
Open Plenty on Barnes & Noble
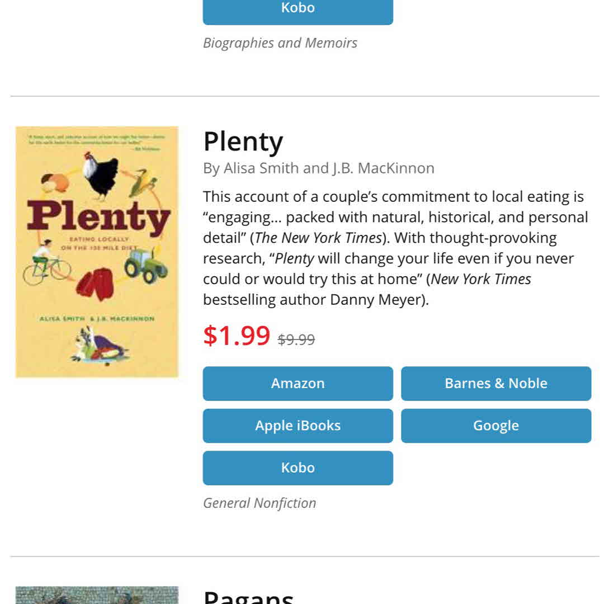[496, 384]
